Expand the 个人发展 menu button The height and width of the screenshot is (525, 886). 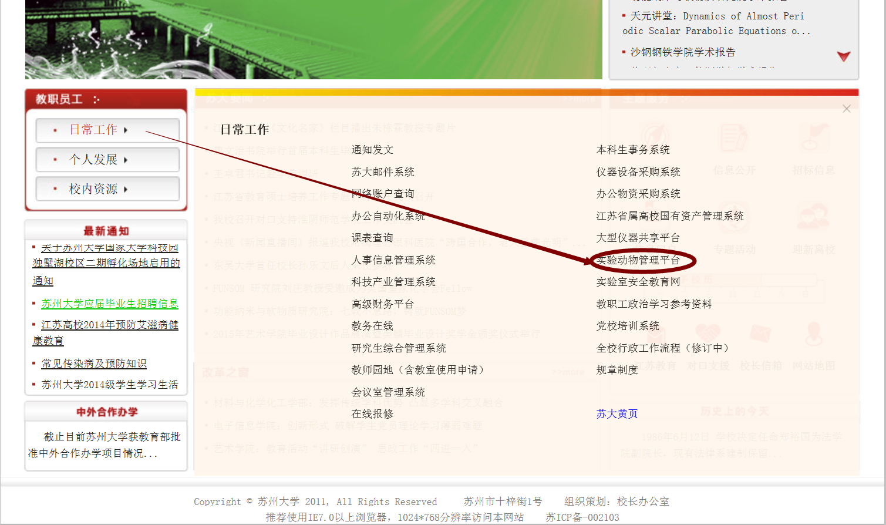(107, 160)
